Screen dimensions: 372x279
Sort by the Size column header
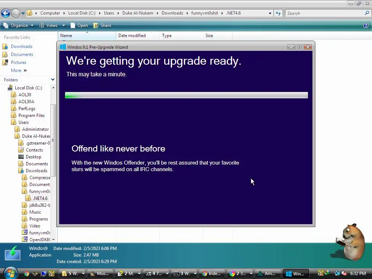pyautogui.click(x=218, y=35)
